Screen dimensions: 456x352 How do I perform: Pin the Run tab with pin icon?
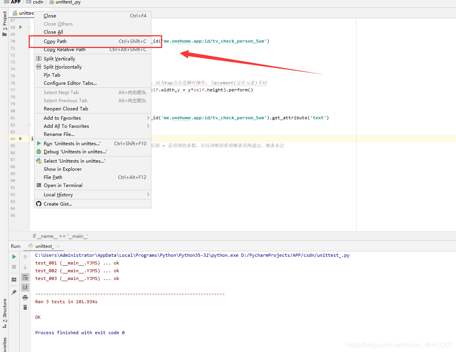[x=14, y=292]
